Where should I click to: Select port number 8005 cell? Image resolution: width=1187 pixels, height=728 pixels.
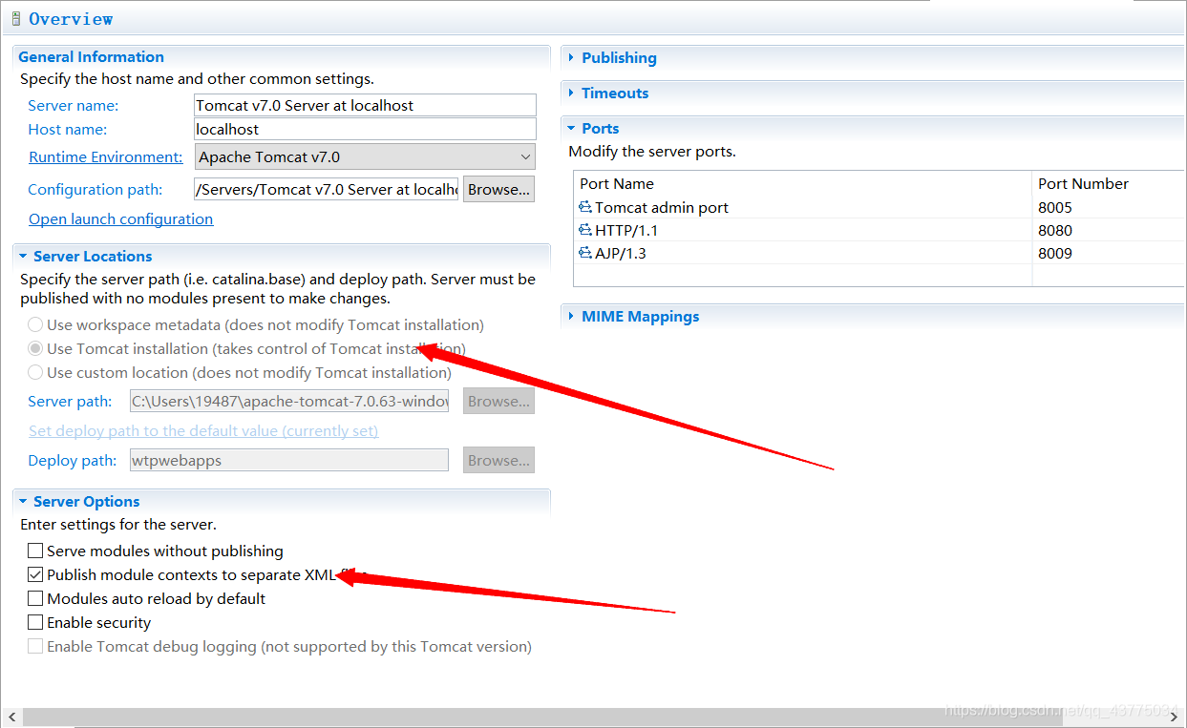pyautogui.click(x=1055, y=207)
